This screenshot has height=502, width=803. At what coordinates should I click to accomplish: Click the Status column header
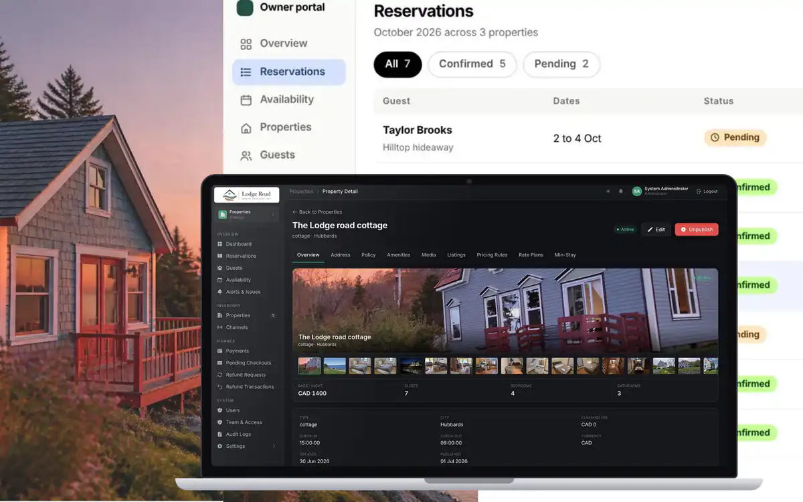pyautogui.click(x=719, y=101)
